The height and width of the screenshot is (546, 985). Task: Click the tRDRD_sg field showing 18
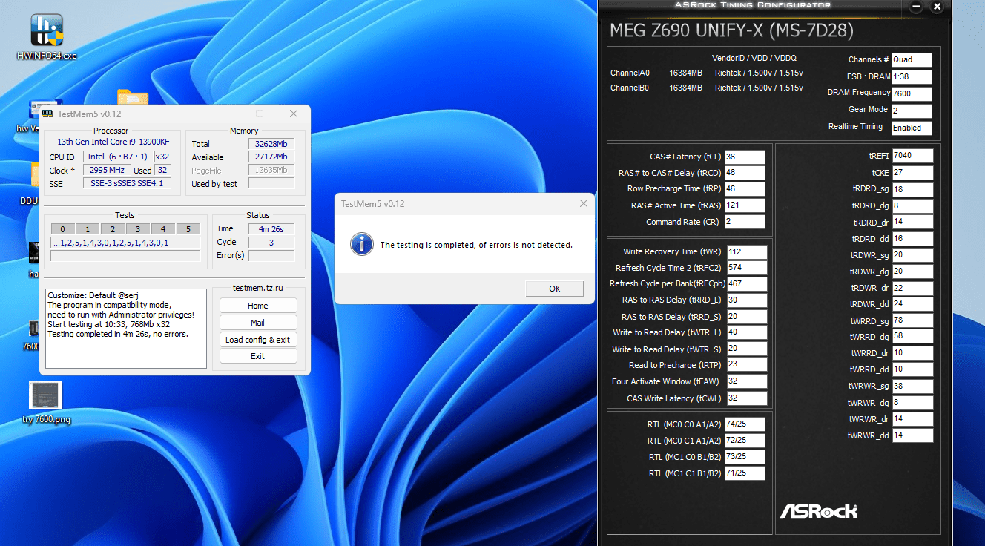(912, 189)
